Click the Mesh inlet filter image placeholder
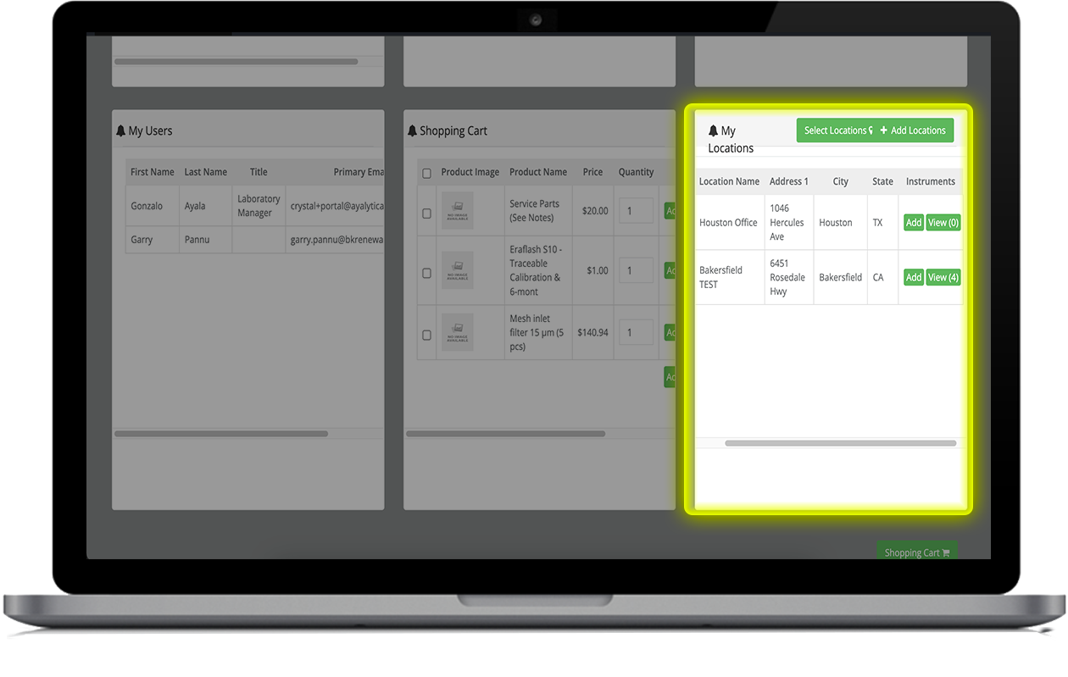 (x=458, y=332)
